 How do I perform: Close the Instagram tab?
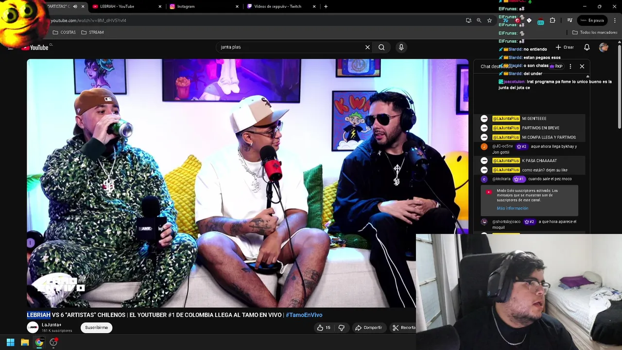[237, 6]
